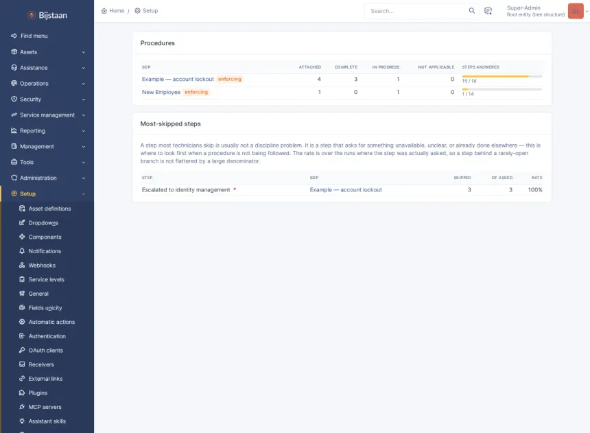Click the Components icon in sidebar
This screenshot has height=433, width=590.
coord(22,237)
